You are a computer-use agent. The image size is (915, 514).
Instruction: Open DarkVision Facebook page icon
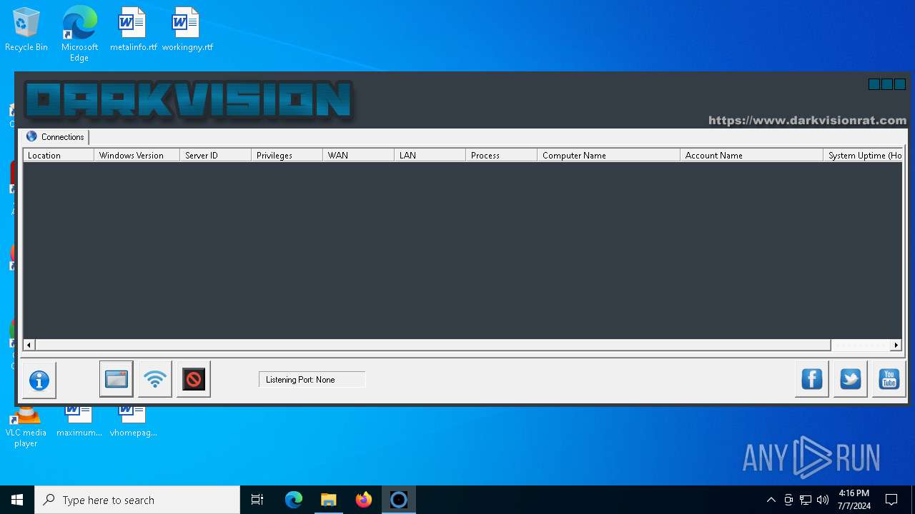pos(812,379)
